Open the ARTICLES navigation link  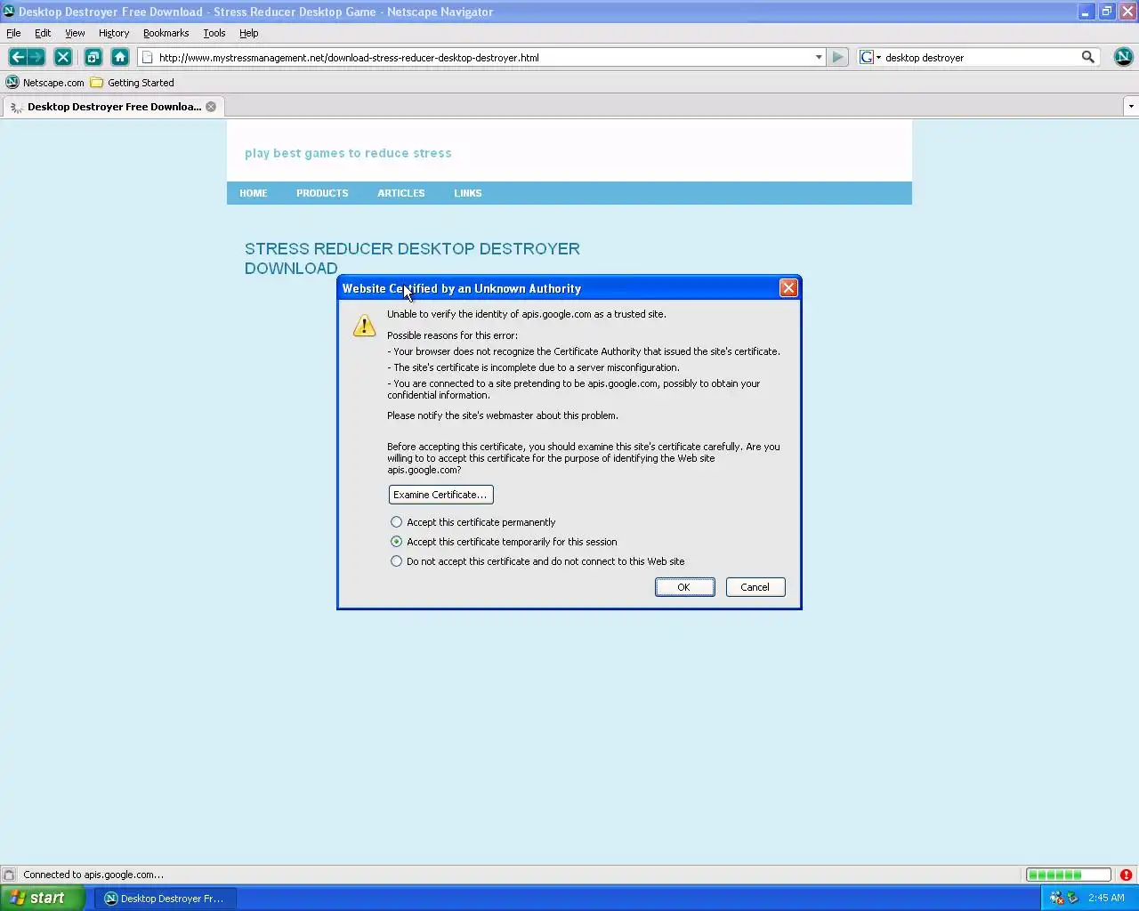click(x=401, y=193)
